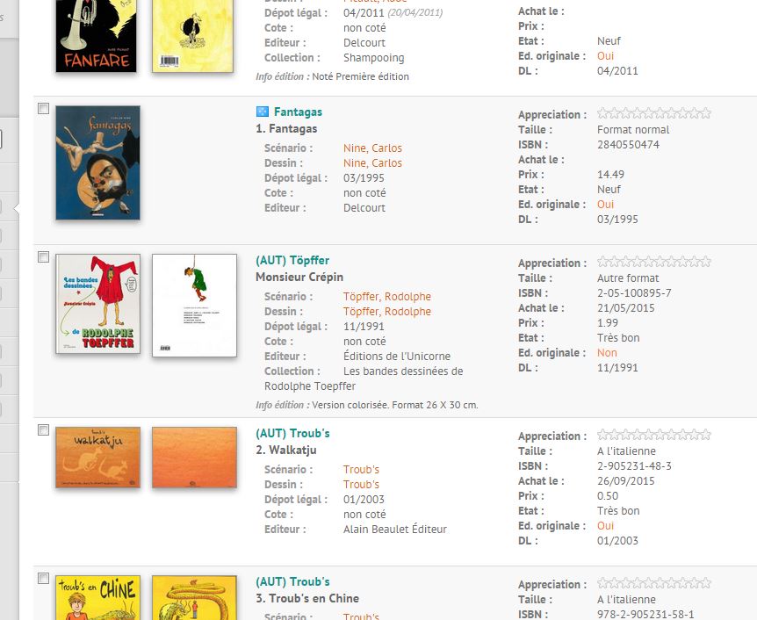View the Walkatju back cover thumbnail
Image resolution: width=757 pixels, height=620 pixels.
[194, 457]
